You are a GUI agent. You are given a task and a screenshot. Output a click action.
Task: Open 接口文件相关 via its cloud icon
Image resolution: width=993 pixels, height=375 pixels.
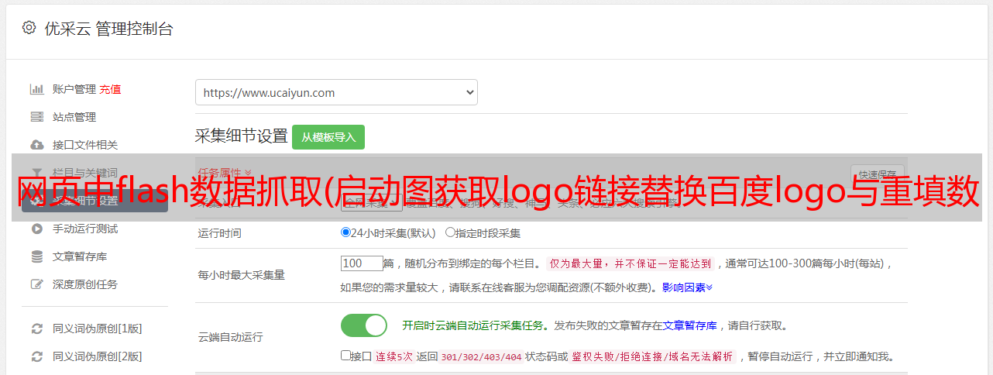click(36, 145)
